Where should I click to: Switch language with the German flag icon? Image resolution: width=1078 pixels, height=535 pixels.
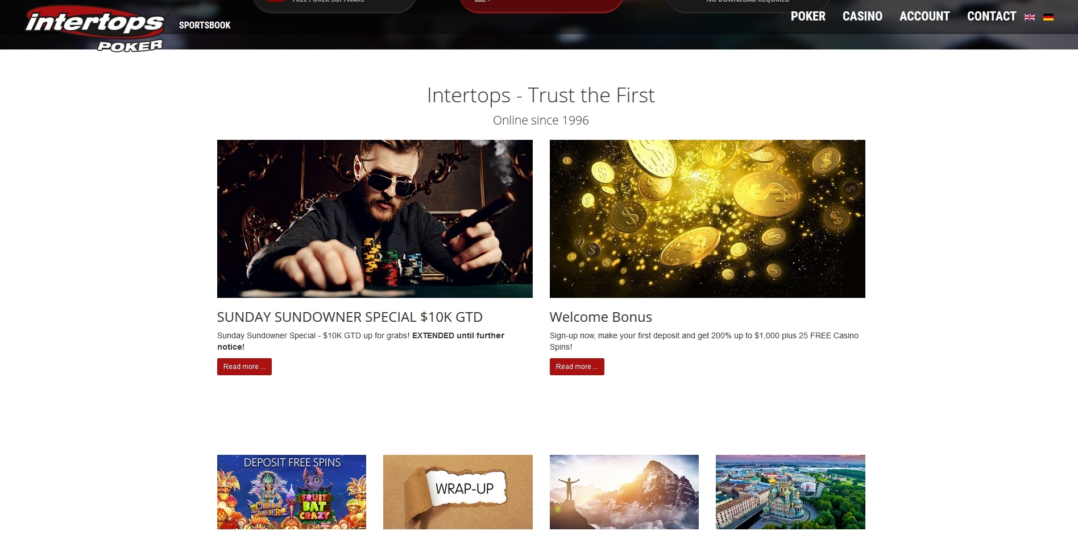[1048, 17]
